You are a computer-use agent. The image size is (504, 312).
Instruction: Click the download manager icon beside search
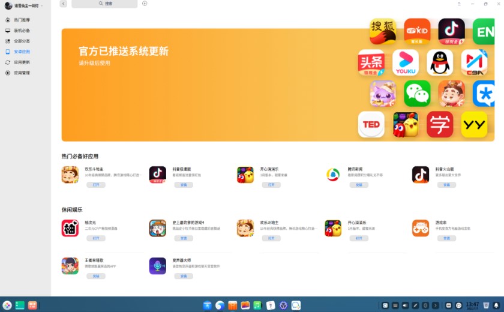[145, 4]
